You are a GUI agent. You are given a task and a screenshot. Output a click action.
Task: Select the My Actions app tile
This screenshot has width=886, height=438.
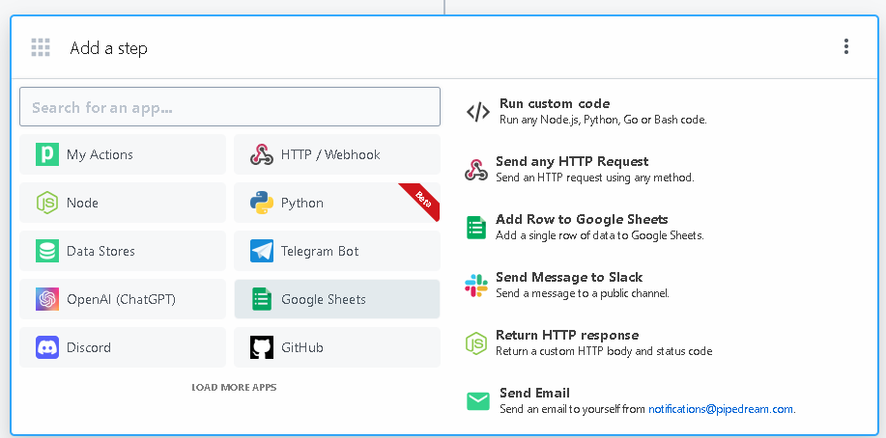123,154
